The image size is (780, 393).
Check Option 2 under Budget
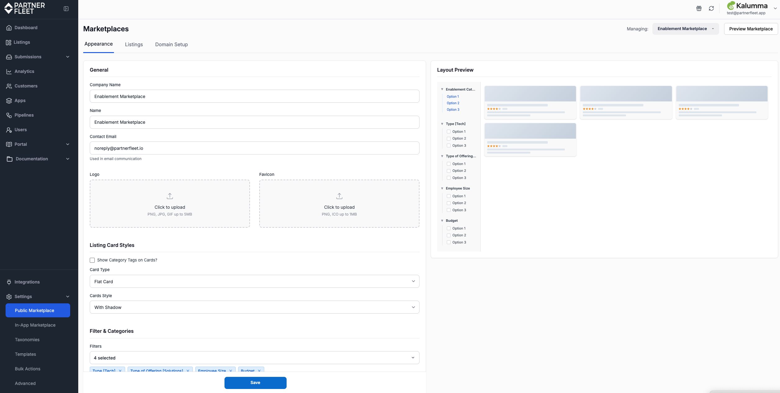(x=449, y=235)
